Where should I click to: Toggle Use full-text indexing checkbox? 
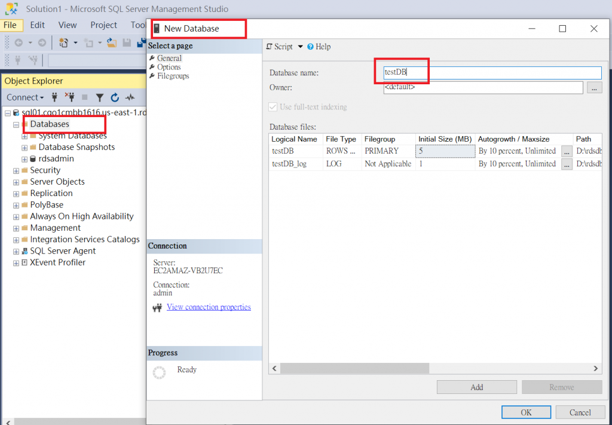[x=273, y=107]
